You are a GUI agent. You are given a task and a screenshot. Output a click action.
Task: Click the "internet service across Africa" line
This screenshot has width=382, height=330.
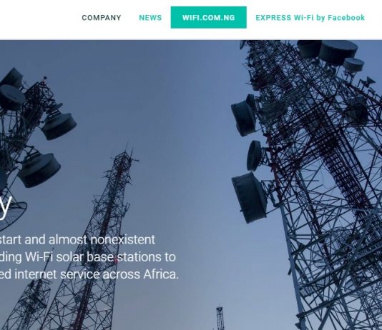click(89, 274)
